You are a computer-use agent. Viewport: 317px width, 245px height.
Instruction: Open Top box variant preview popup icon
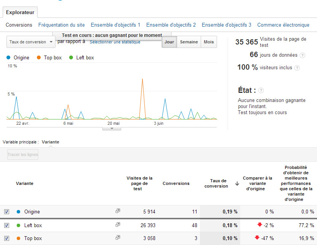pyautogui.click(x=118, y=237)
